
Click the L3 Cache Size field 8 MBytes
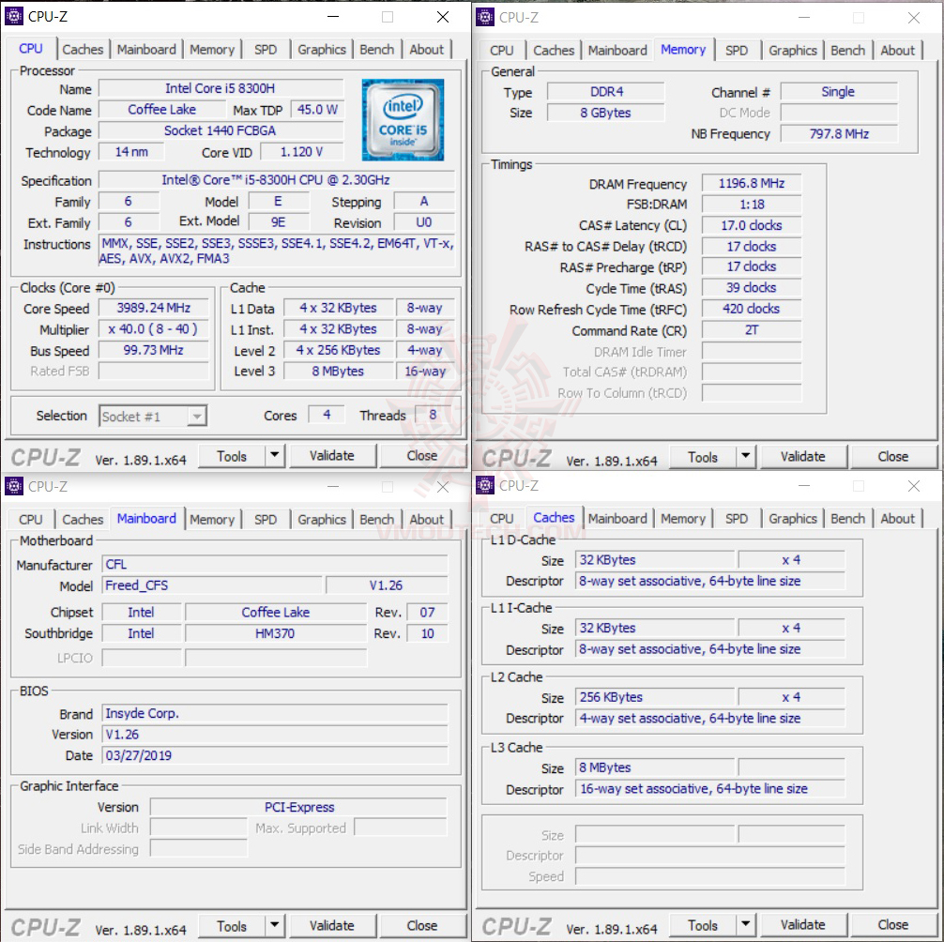point(654,767)
